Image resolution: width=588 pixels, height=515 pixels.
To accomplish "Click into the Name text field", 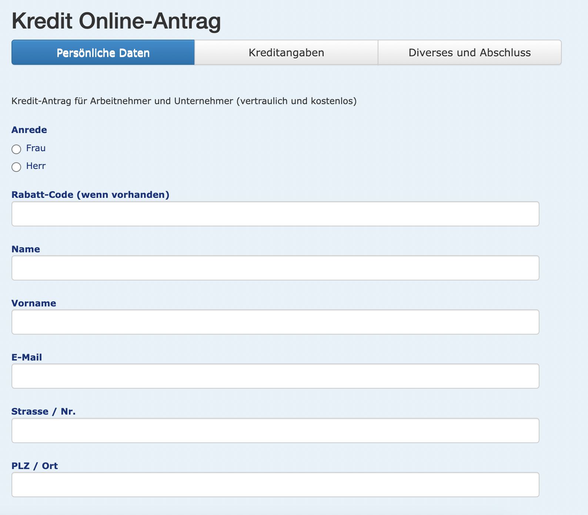I will pos(275,268).
